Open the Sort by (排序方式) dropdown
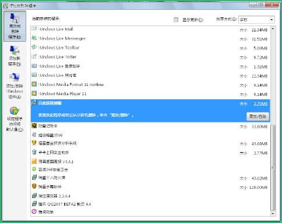The height and width of the screenshot is (223, 282). click(256, 20)
